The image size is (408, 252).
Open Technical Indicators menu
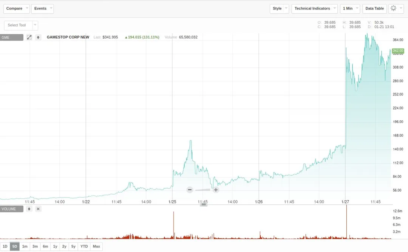315,9
